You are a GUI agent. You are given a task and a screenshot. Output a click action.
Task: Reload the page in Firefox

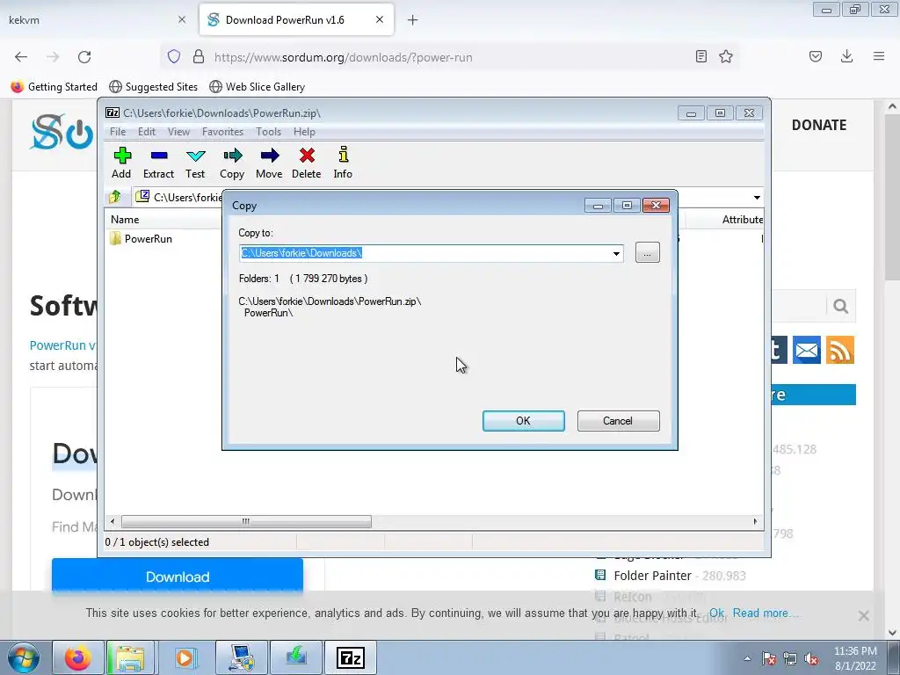click(x=84, y=56)
